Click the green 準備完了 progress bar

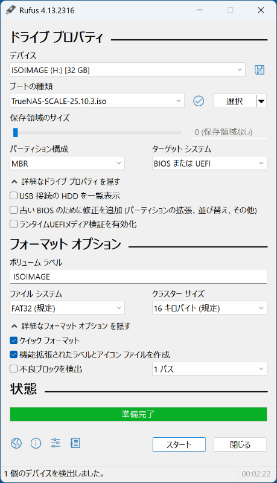tap(139, 414)
